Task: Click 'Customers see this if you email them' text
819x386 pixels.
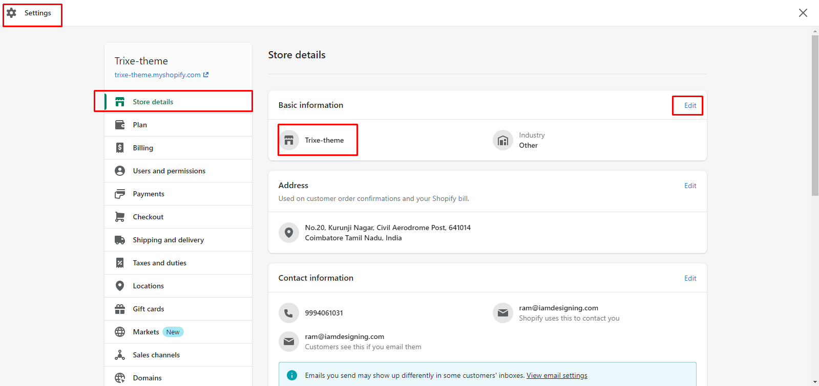Action: 363,347
